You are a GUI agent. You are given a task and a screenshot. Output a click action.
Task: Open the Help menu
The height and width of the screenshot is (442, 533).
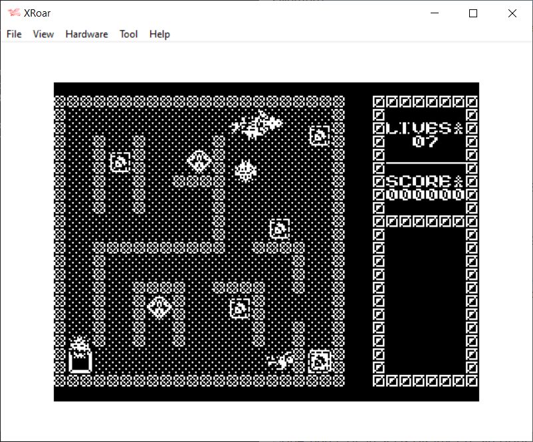pyautogui.click(x=160, y=34)
